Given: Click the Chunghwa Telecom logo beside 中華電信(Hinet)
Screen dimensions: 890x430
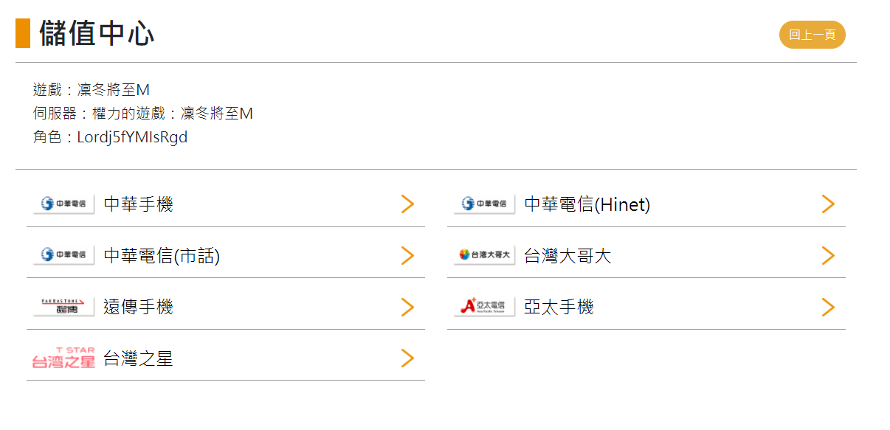Looking at the screenshot, I should 484,204.
